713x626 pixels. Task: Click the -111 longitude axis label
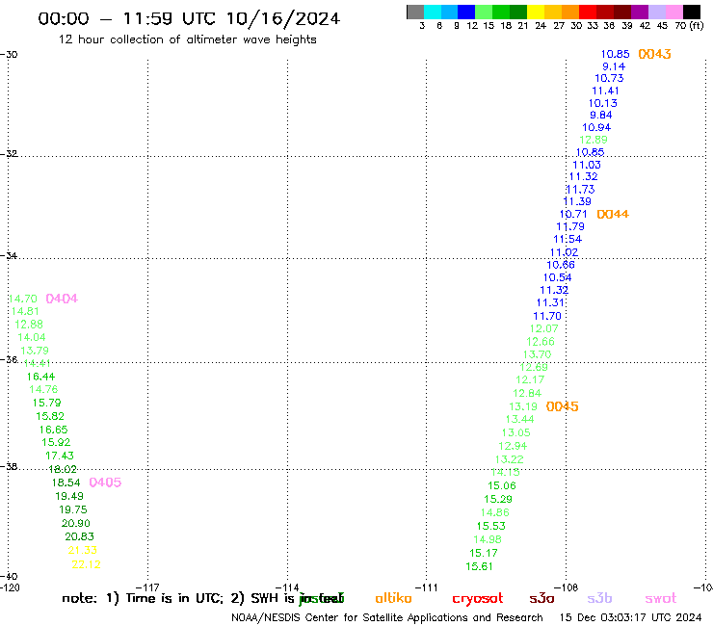coord(427,587)
